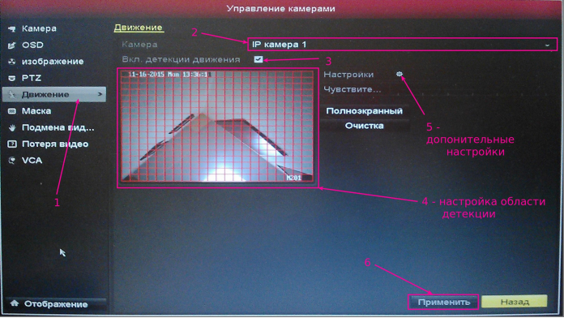Click the hand icon for Подмена вид...

[12, 128]
